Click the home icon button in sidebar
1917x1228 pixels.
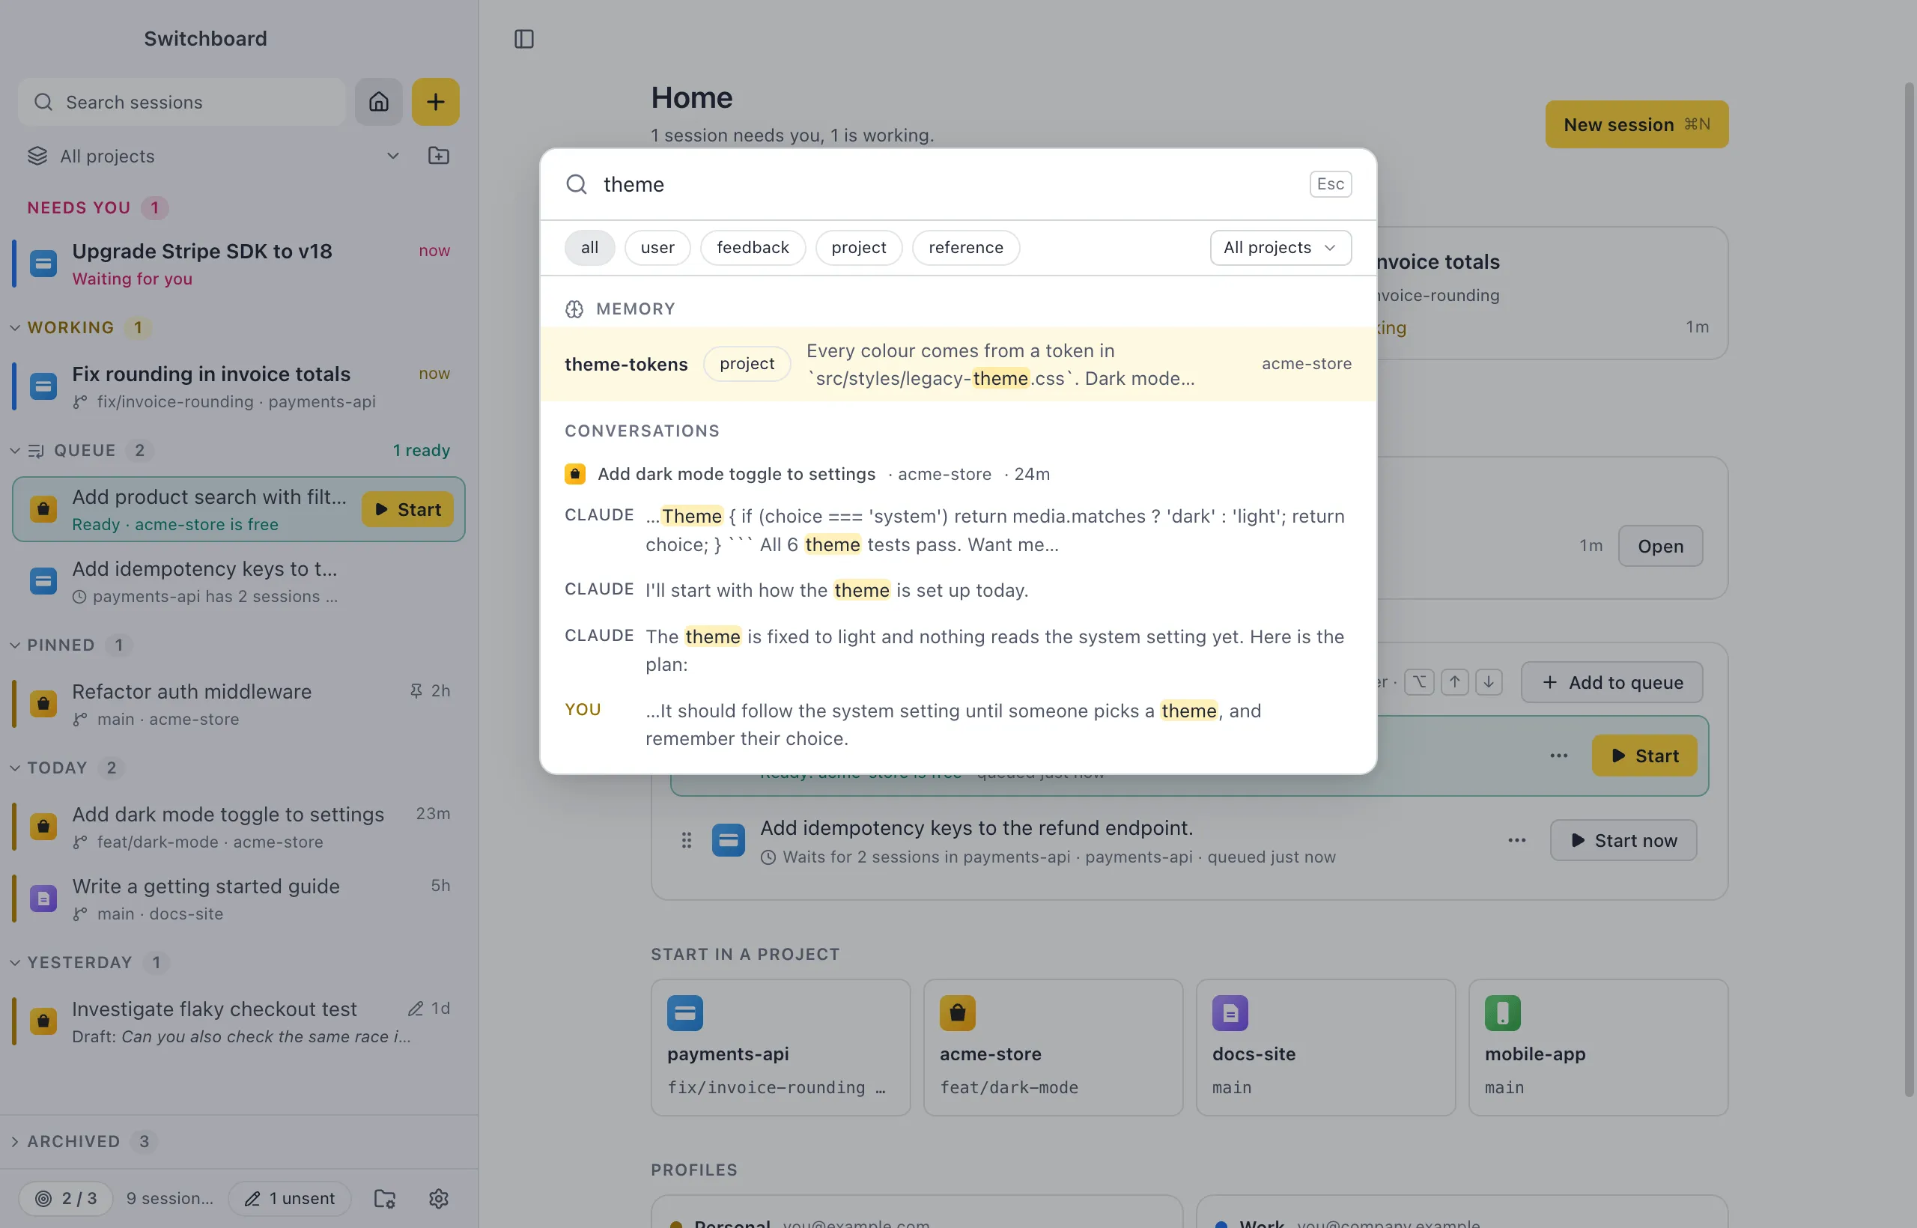pos(379,102)
